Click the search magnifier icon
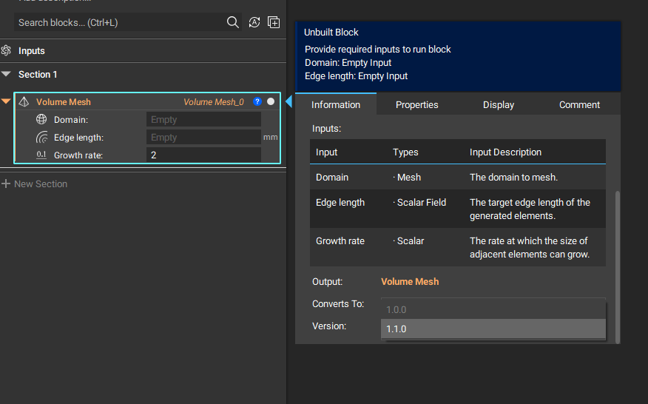Viewport: 648px width, 404px height. [233, 22]
